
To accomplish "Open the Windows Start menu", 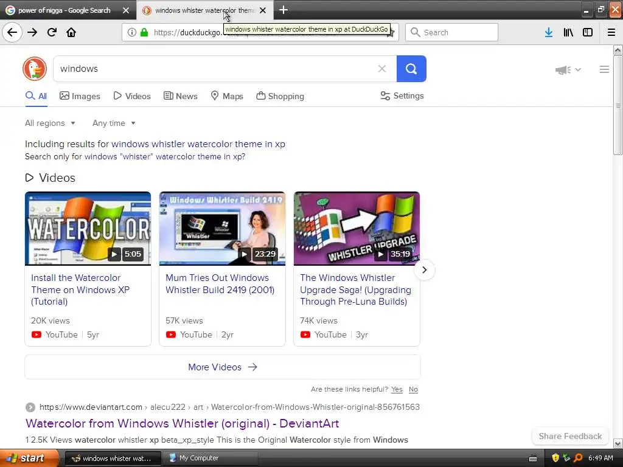I will pos(29,458).
